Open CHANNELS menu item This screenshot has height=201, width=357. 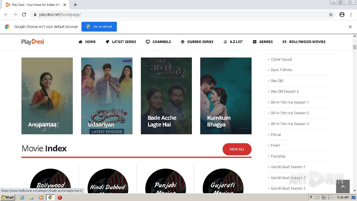click(x=158, y=42)
